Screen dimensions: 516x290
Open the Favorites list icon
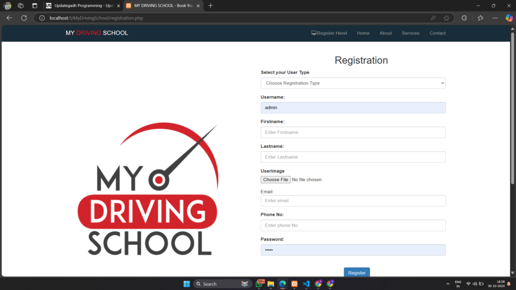tap(480, 18)
